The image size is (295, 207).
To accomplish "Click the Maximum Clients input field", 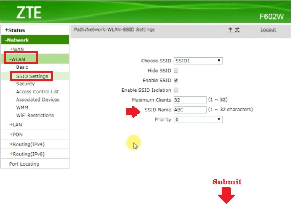I will pyautogui.click(x=190, y=100).
